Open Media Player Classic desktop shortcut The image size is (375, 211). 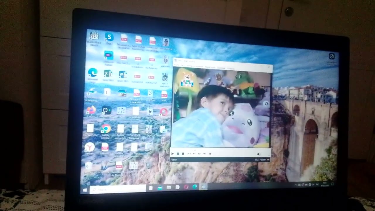coord(94,38)
